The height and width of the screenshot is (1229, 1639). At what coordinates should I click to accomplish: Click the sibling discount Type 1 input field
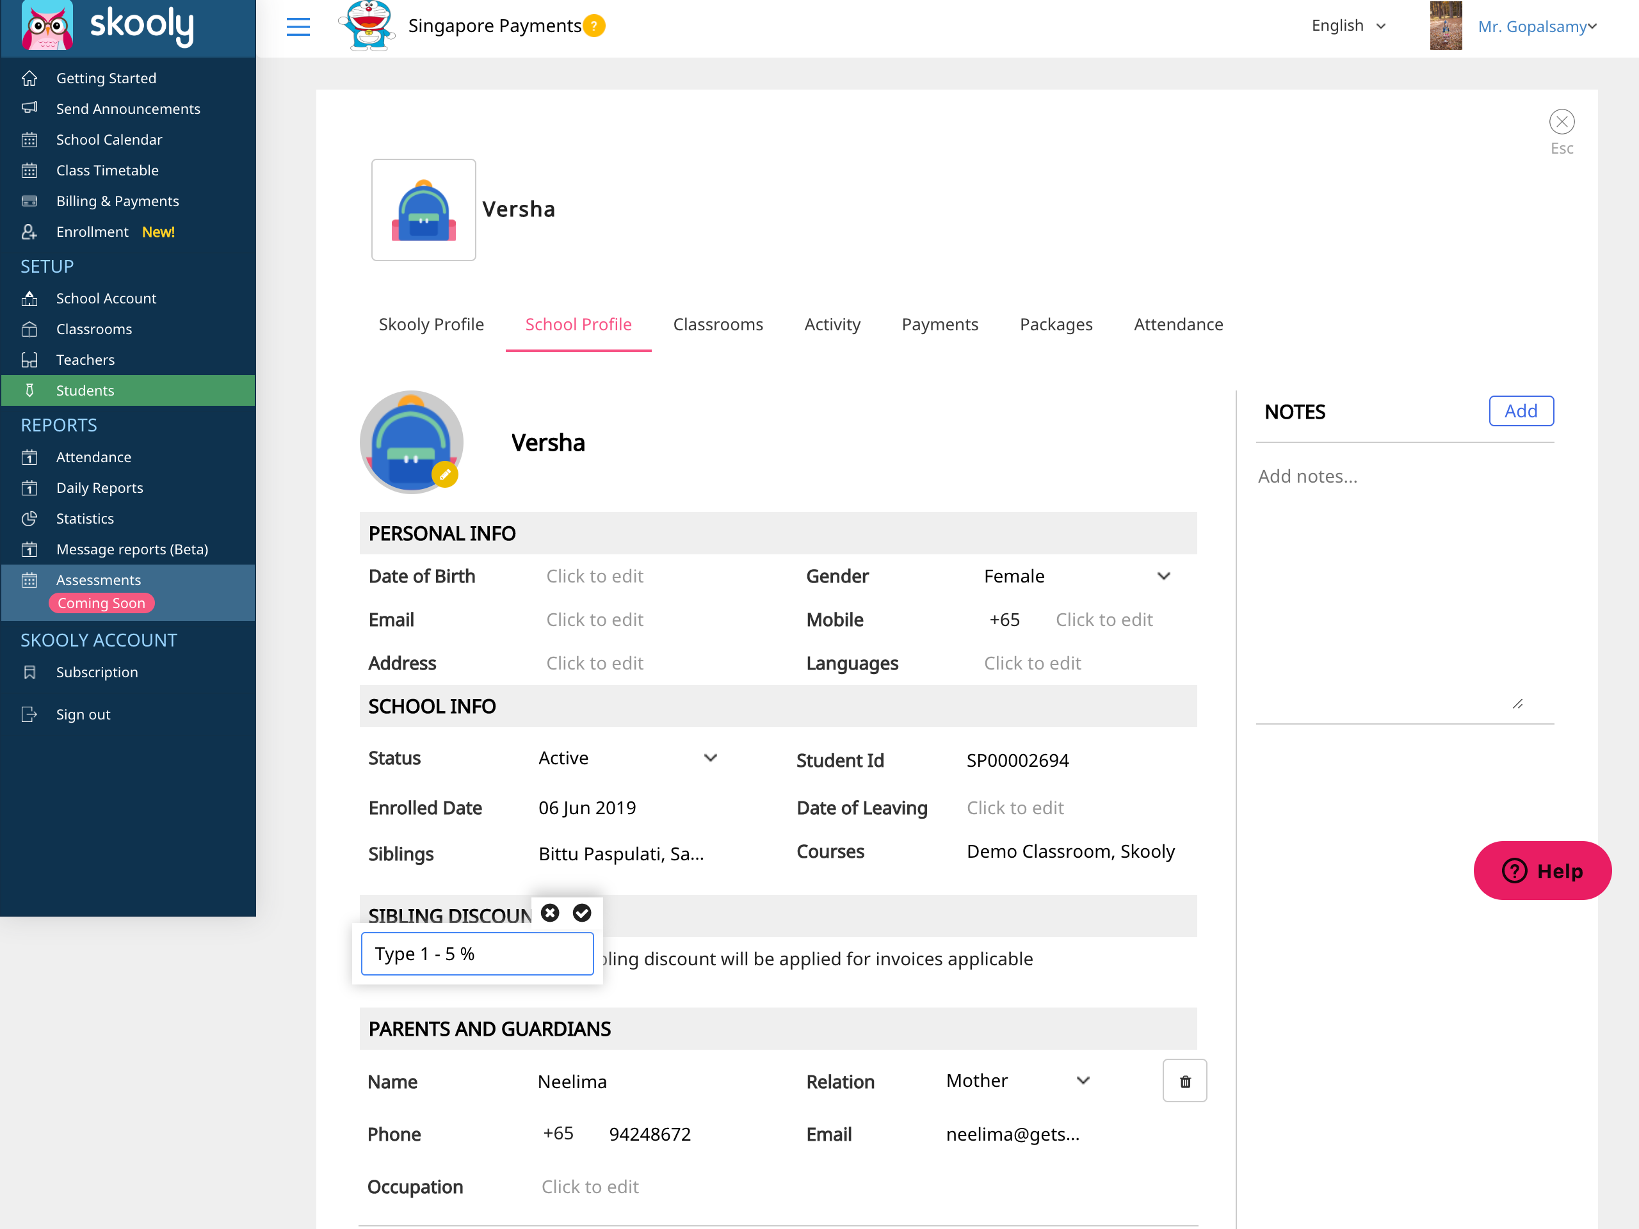pos(478,954)
